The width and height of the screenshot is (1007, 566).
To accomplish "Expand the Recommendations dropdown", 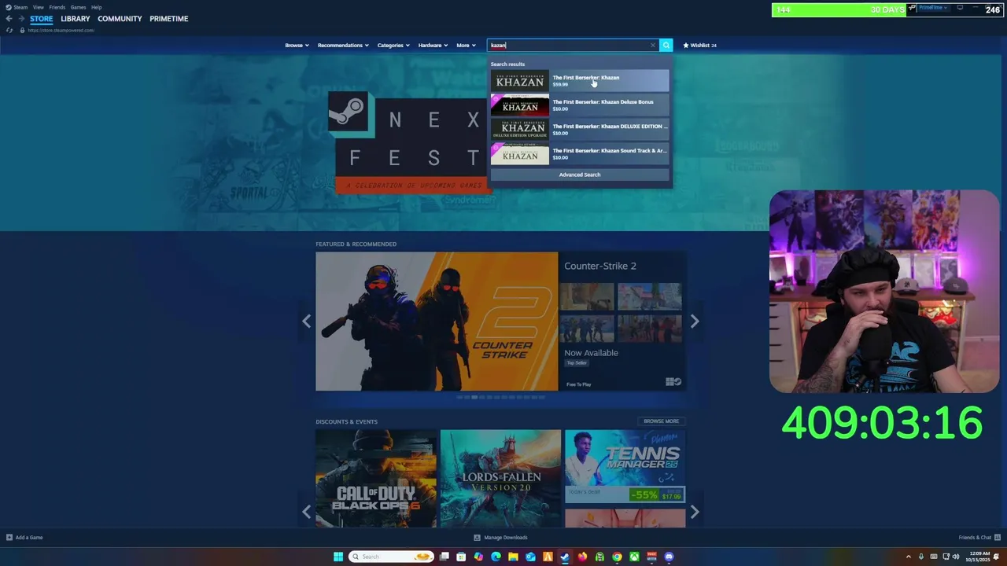I will (343, 45).
